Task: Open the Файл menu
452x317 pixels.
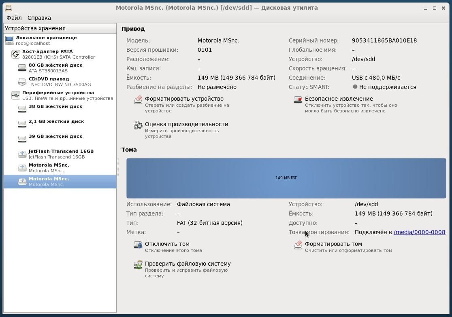Action: tap(14, 18)
